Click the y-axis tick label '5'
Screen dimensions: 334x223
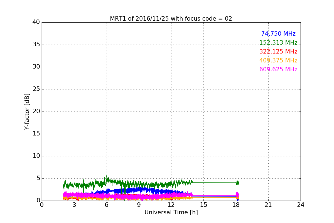[x=38, y=178]
